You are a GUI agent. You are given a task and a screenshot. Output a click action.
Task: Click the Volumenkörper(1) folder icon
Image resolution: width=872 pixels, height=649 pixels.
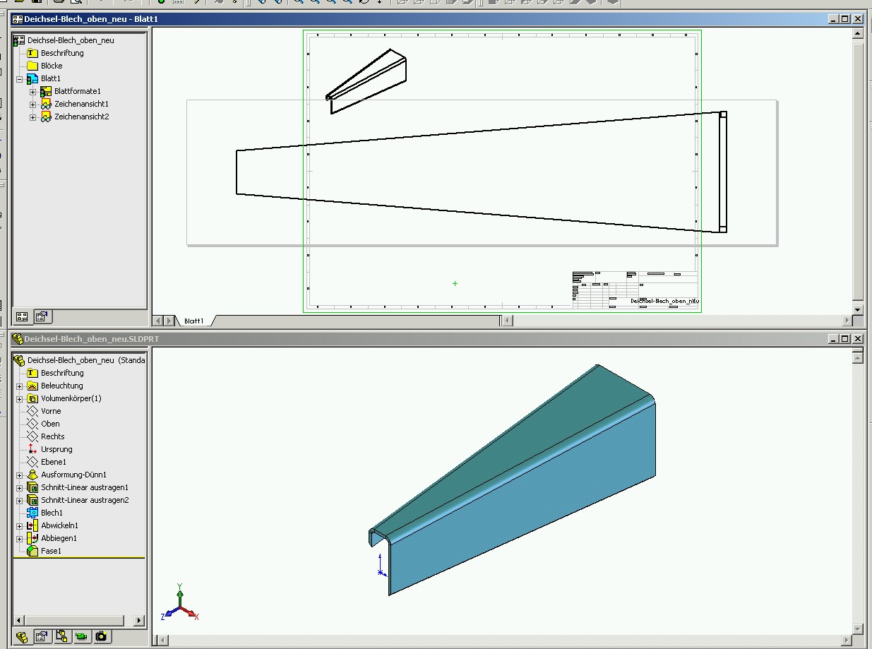[32, 398]
